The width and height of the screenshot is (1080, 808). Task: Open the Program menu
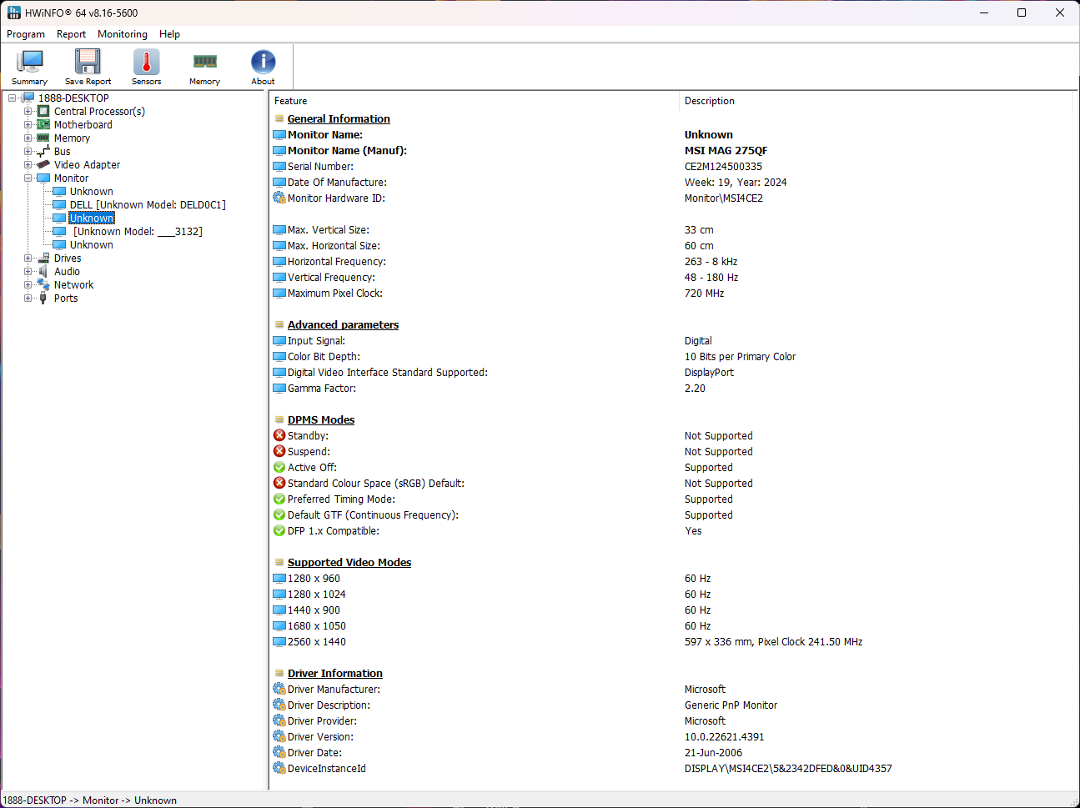pos(26,34)
